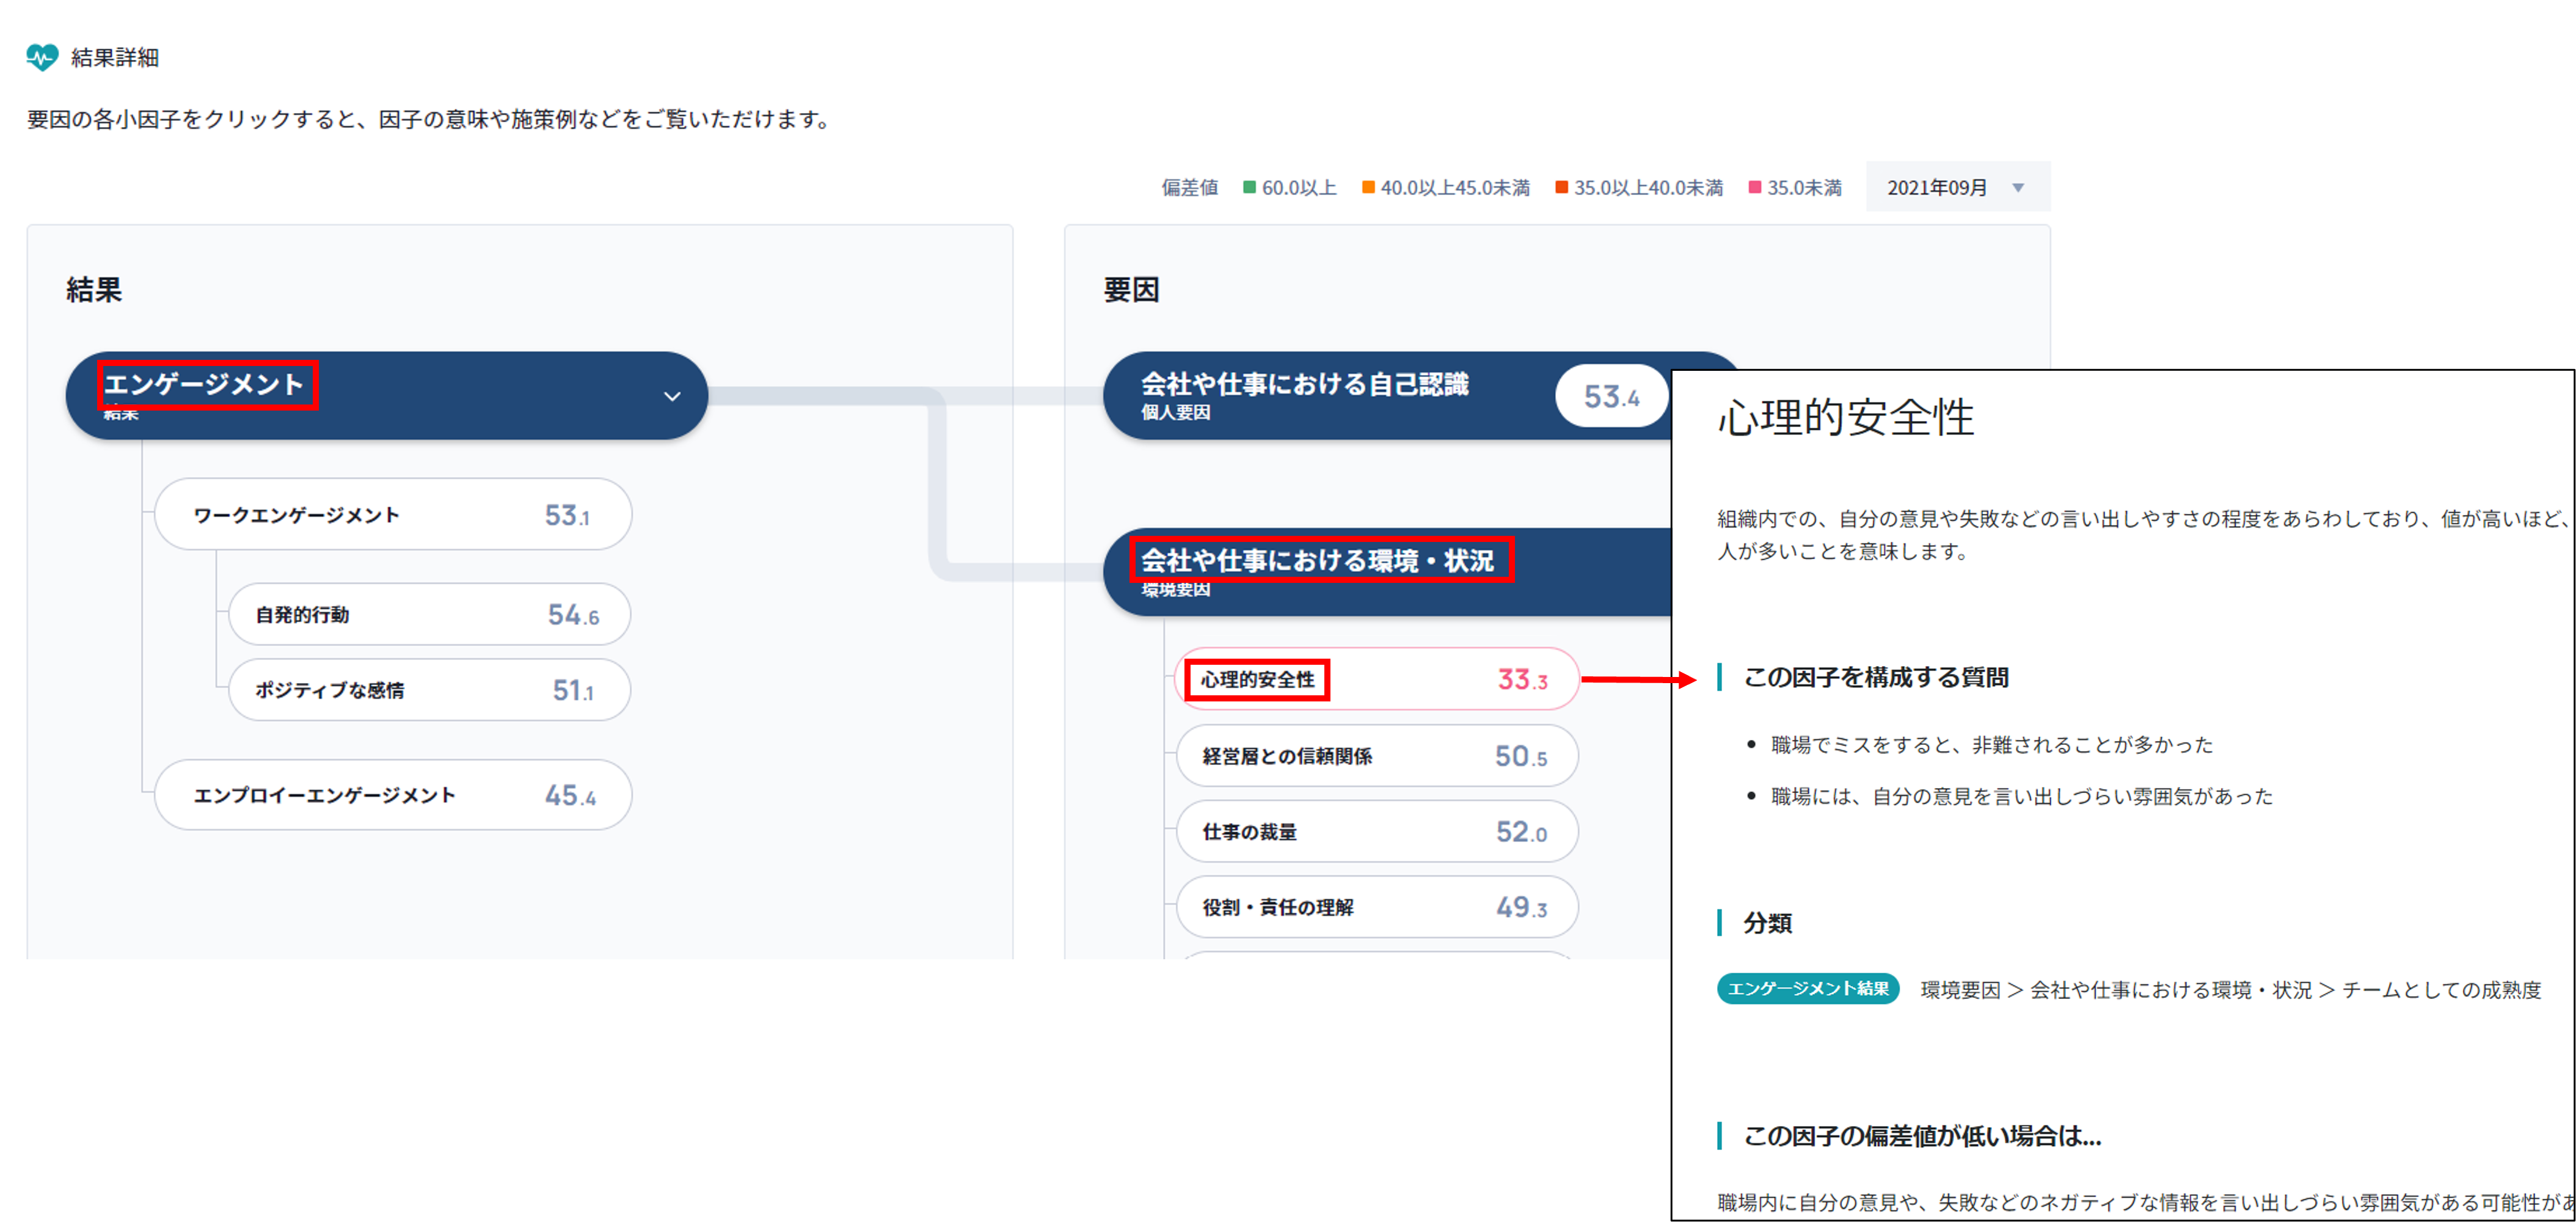Click the 53.4 score badge
Screen dimensions: 2576x1222
click(x=1611, y=397)
